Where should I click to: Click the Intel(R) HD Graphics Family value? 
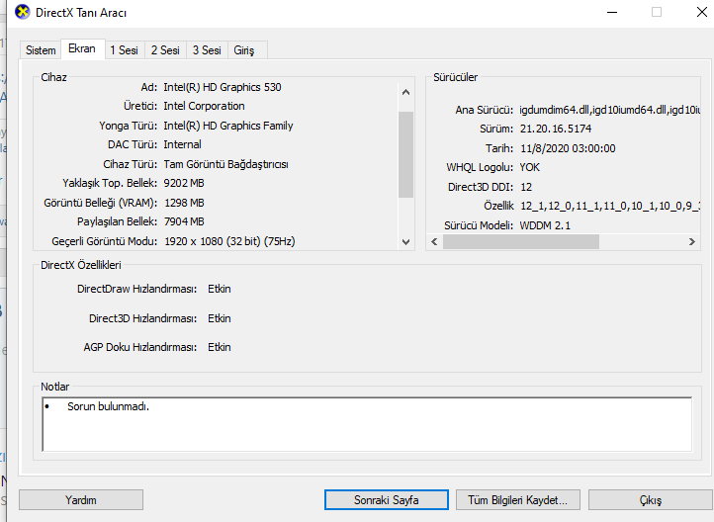coord(228,126)
